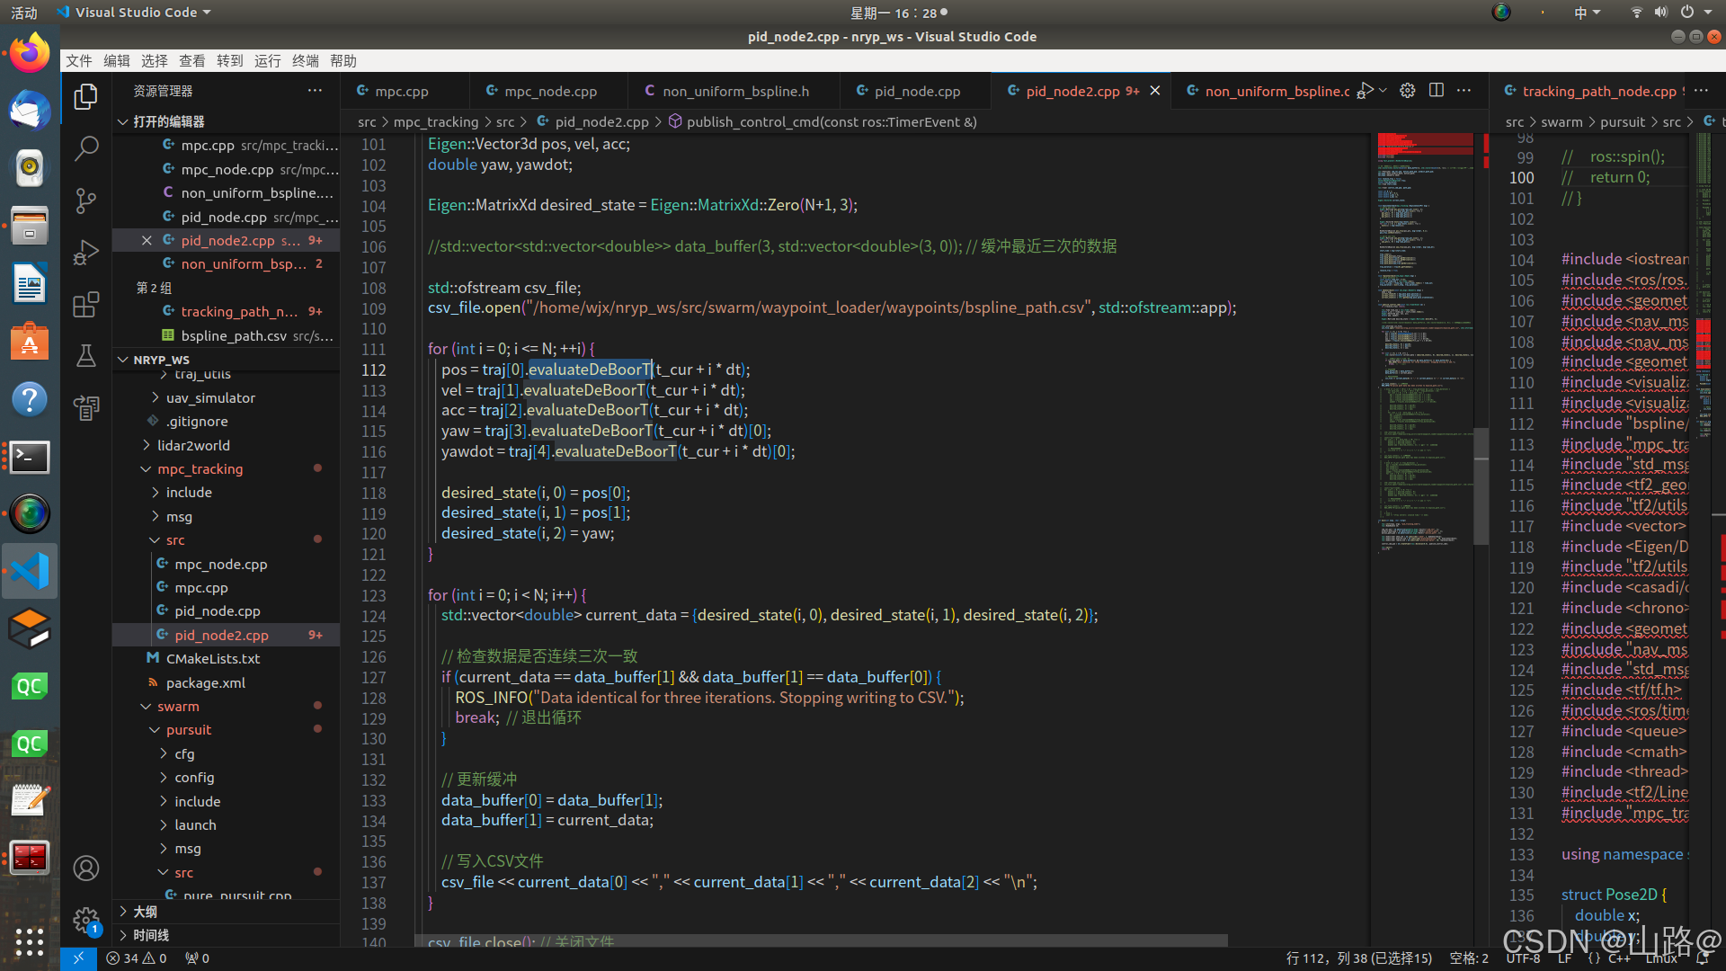The image size is (1726, 971).
Task: Click errors and warnings status indicator
Action: click(137, 958)
